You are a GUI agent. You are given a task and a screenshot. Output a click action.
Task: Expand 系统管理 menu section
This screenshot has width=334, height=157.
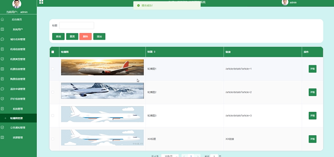coord(18,109)
